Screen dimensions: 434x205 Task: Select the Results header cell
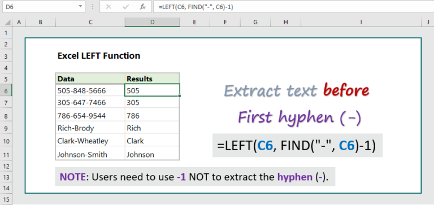152,79
